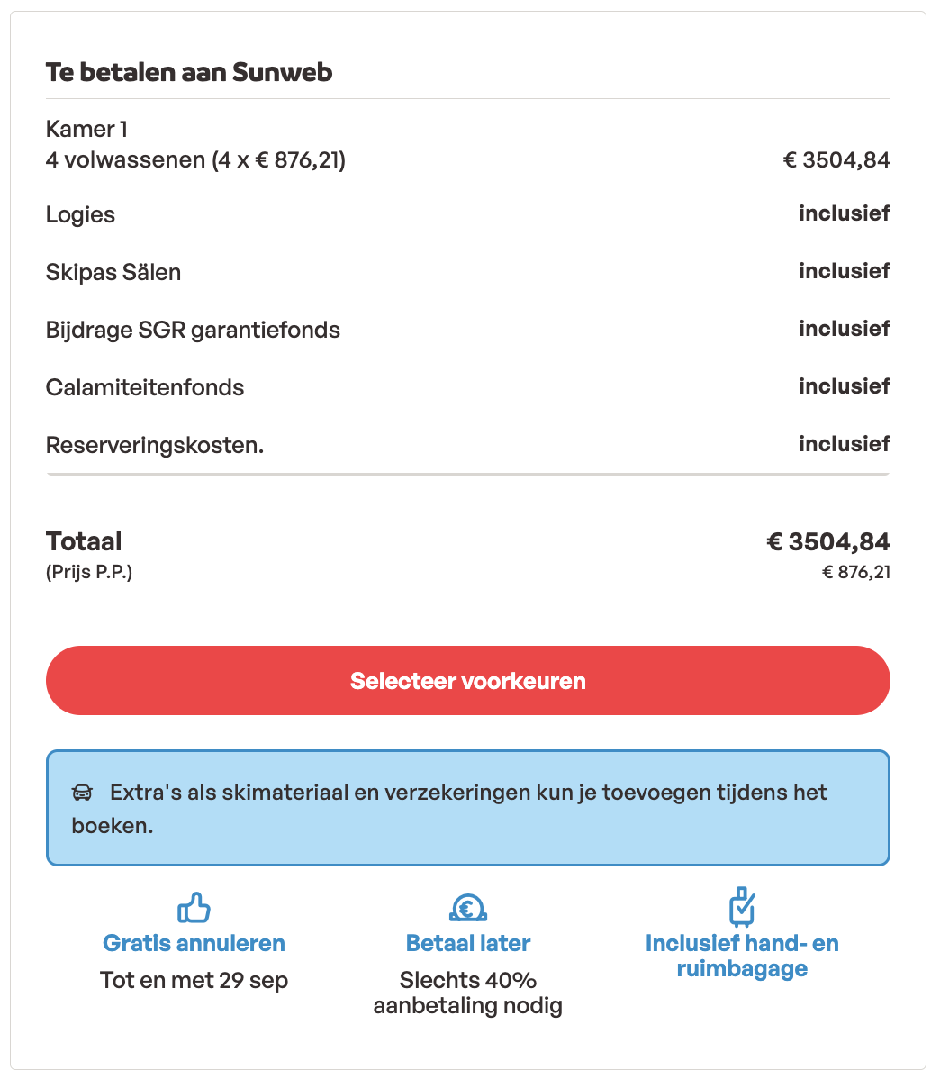The width and height of the screenshot is (940, 1079).
Task: Click the euro coin Betaal later icon
Action: tap(467, 907)
